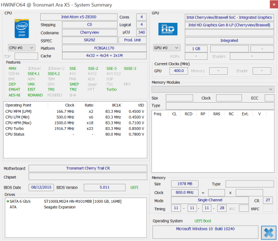Viewport: 278px width, 241px height.
Task: Click the memory clock value 800.0 MHz
Action: click(185, 192)
